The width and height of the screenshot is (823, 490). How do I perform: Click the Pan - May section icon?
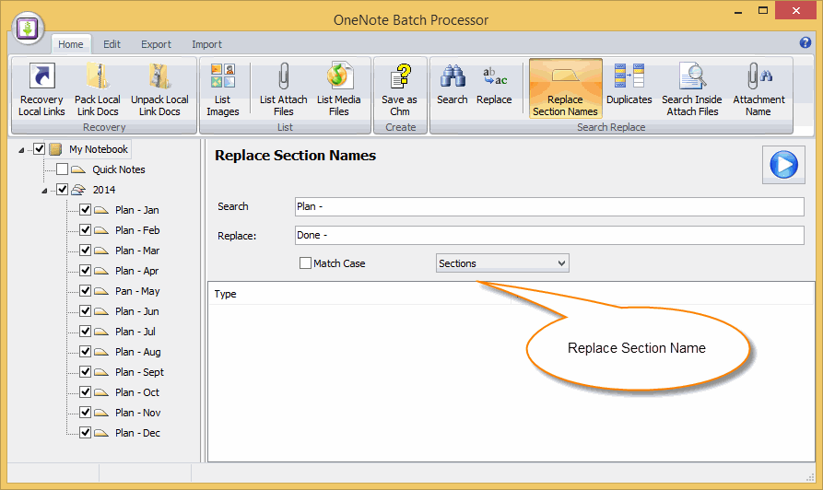(x=101, y=291)
